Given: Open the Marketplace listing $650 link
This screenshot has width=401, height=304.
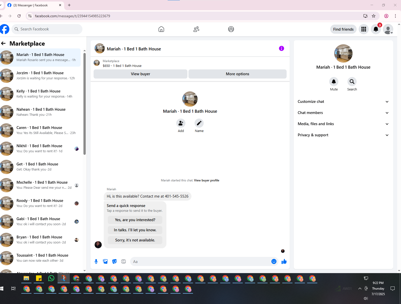Looking at the screenshot, I should [x=122, y=66].
